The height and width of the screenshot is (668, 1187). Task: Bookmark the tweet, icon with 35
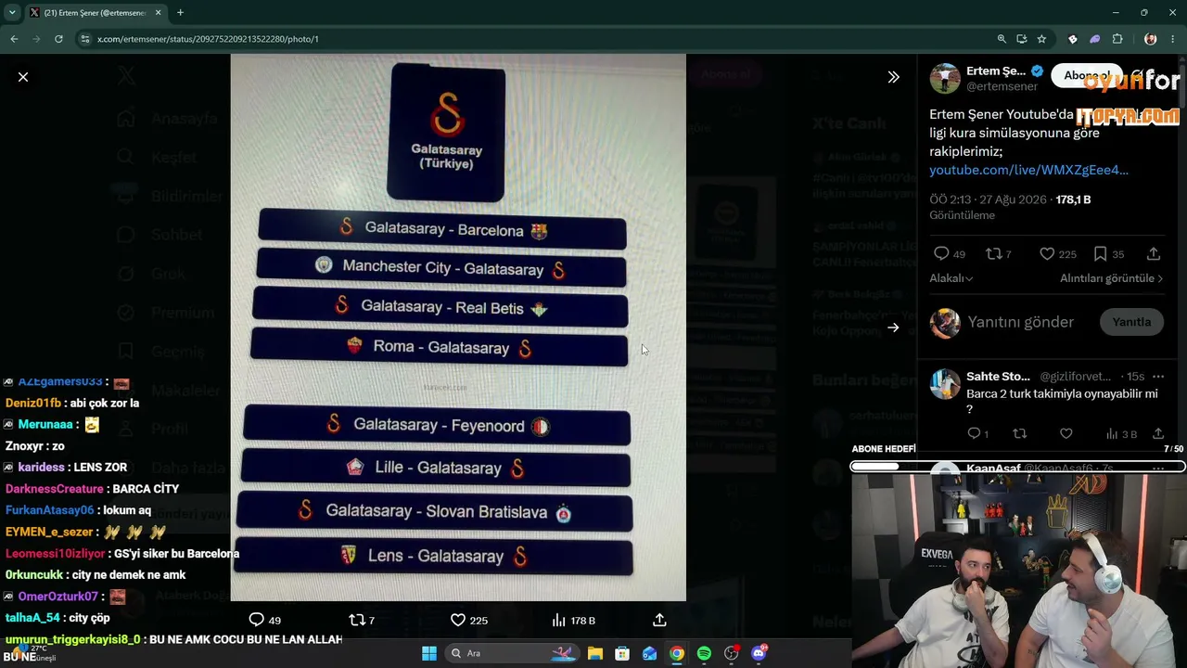1100,253
